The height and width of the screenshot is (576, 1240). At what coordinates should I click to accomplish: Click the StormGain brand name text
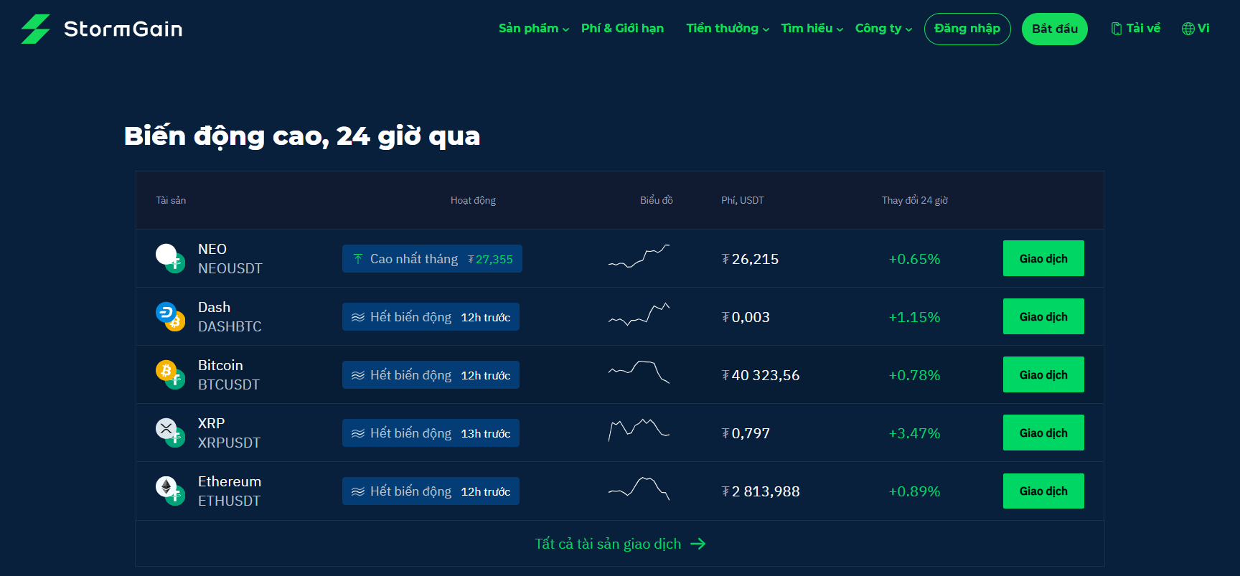tap(123, 29)
